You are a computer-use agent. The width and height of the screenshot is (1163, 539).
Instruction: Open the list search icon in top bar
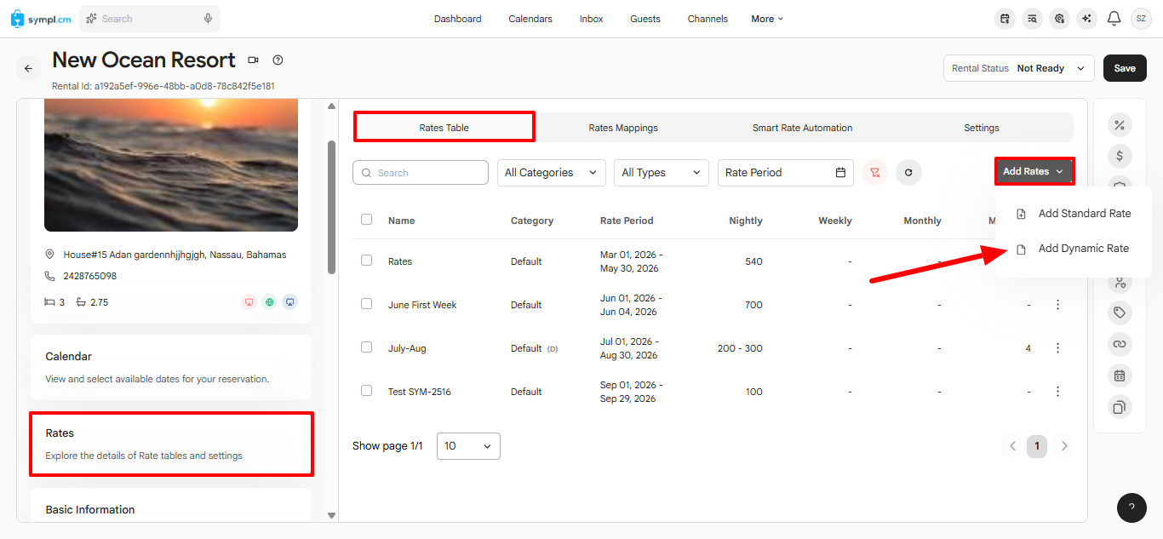pos(1033,18)
